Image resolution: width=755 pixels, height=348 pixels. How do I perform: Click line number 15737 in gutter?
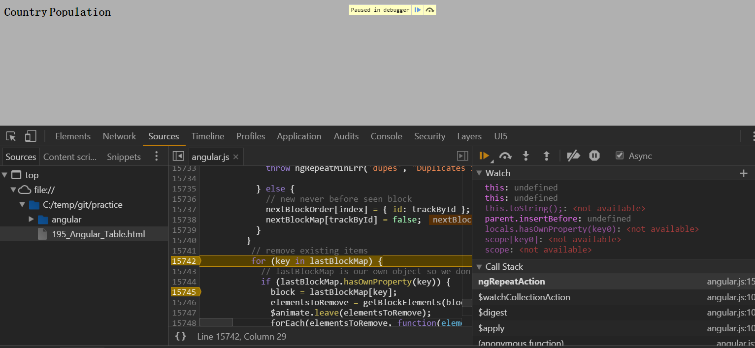pyautogui.click(x=184, y=210)
